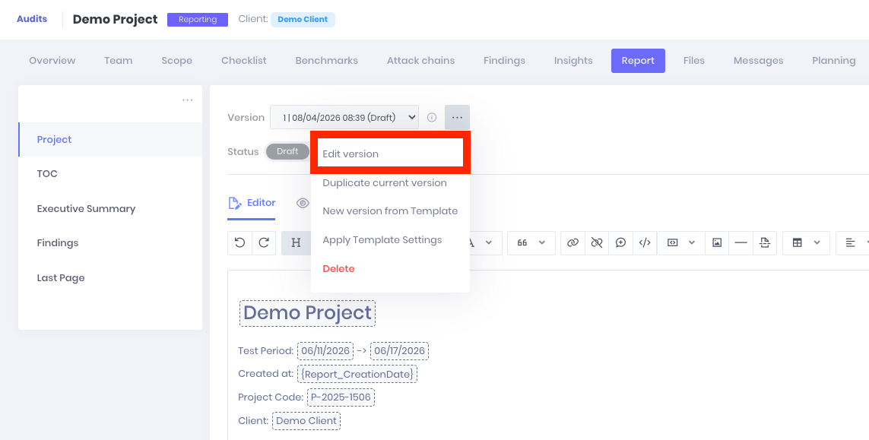
Task: Select the Report tab
Action: click(x=638, y=61)
